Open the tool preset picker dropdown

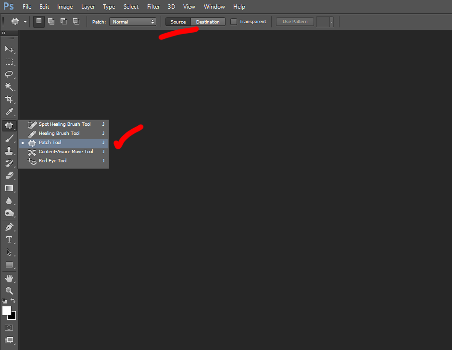click(25, 21)
